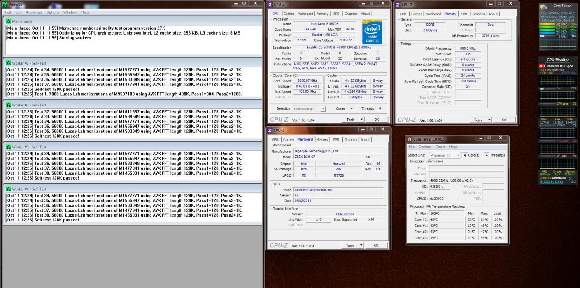Click the Worker #3 Self-Test window icon

pos(9,147)
